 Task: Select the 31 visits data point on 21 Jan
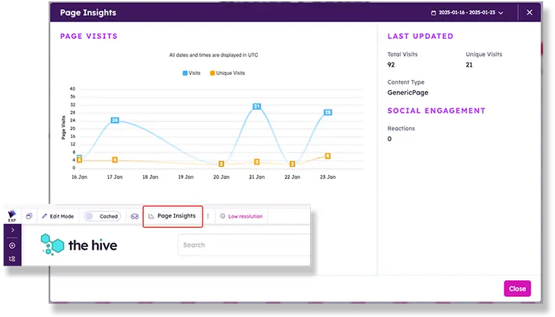257,106
